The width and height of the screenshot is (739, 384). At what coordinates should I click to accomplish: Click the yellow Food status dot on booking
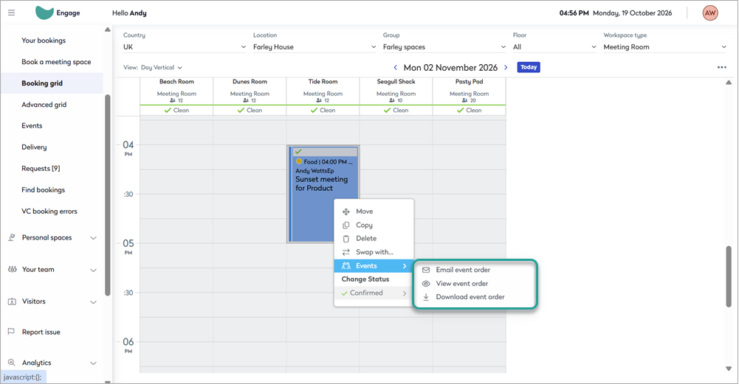(299, 161)
